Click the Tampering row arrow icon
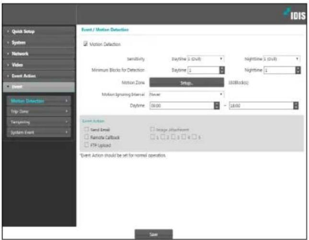This screenshot has height=240, width=309. point(67,122)
